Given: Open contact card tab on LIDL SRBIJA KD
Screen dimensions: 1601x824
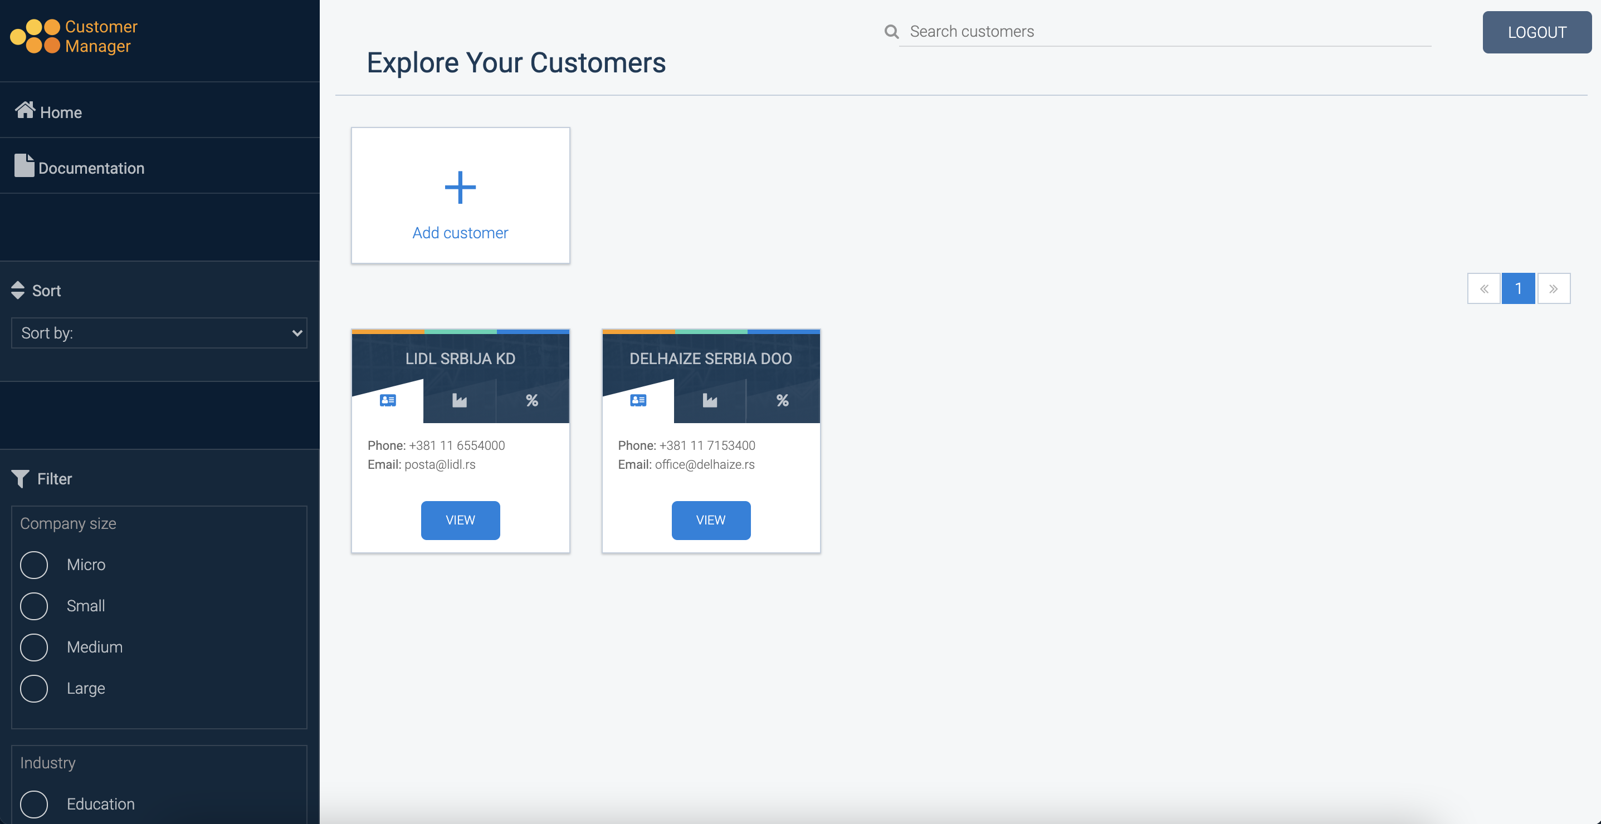Looking at the screenshot, I should pos(388,400).
